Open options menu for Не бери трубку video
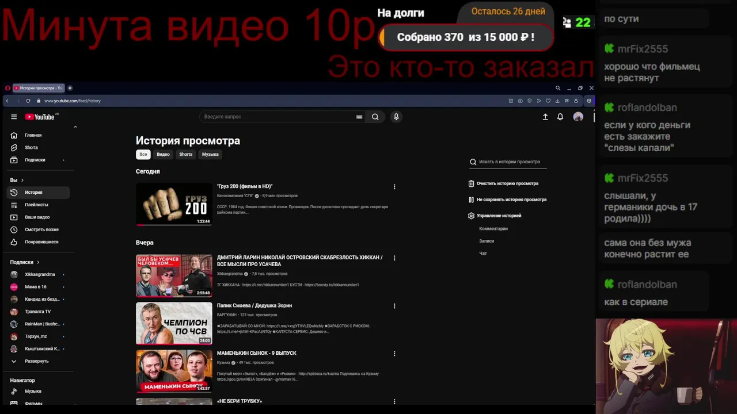The image size is (737, 414). point(394,401)
